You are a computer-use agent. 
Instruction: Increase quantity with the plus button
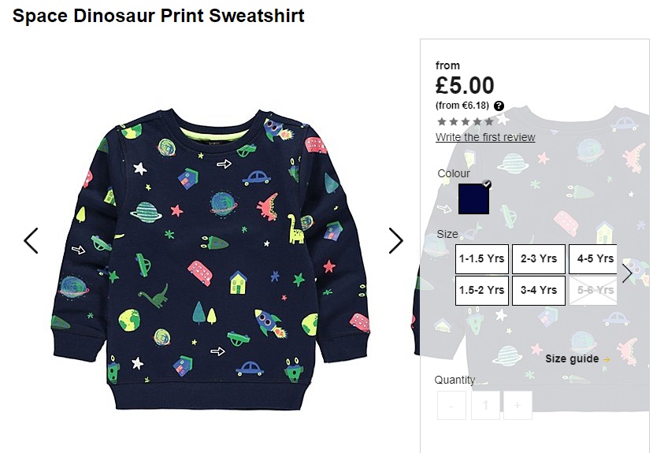coord(518,405)
